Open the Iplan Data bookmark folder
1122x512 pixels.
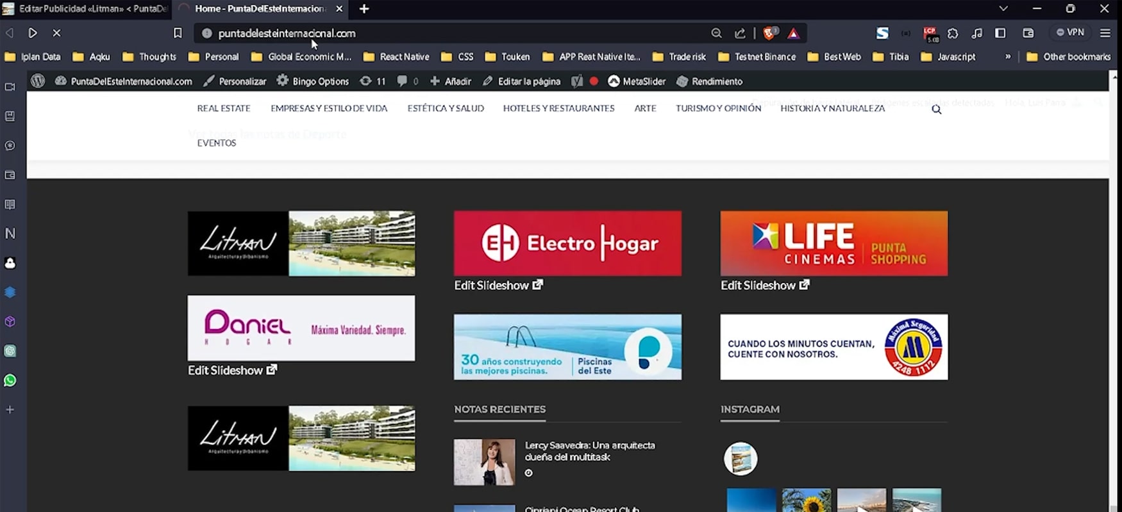coord(33,57)
